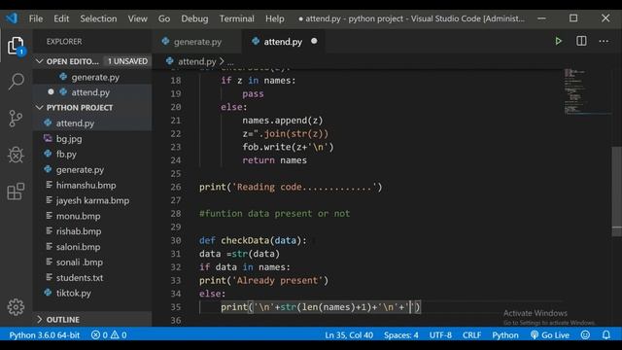Viewport: 622px width, 350px height.
Task: Change language mode Python
Action: click(505, 334)
